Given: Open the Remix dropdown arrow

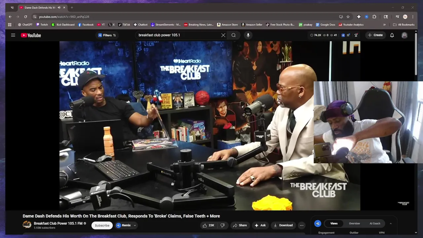Looking at the screenshot, I should (135, 225).
